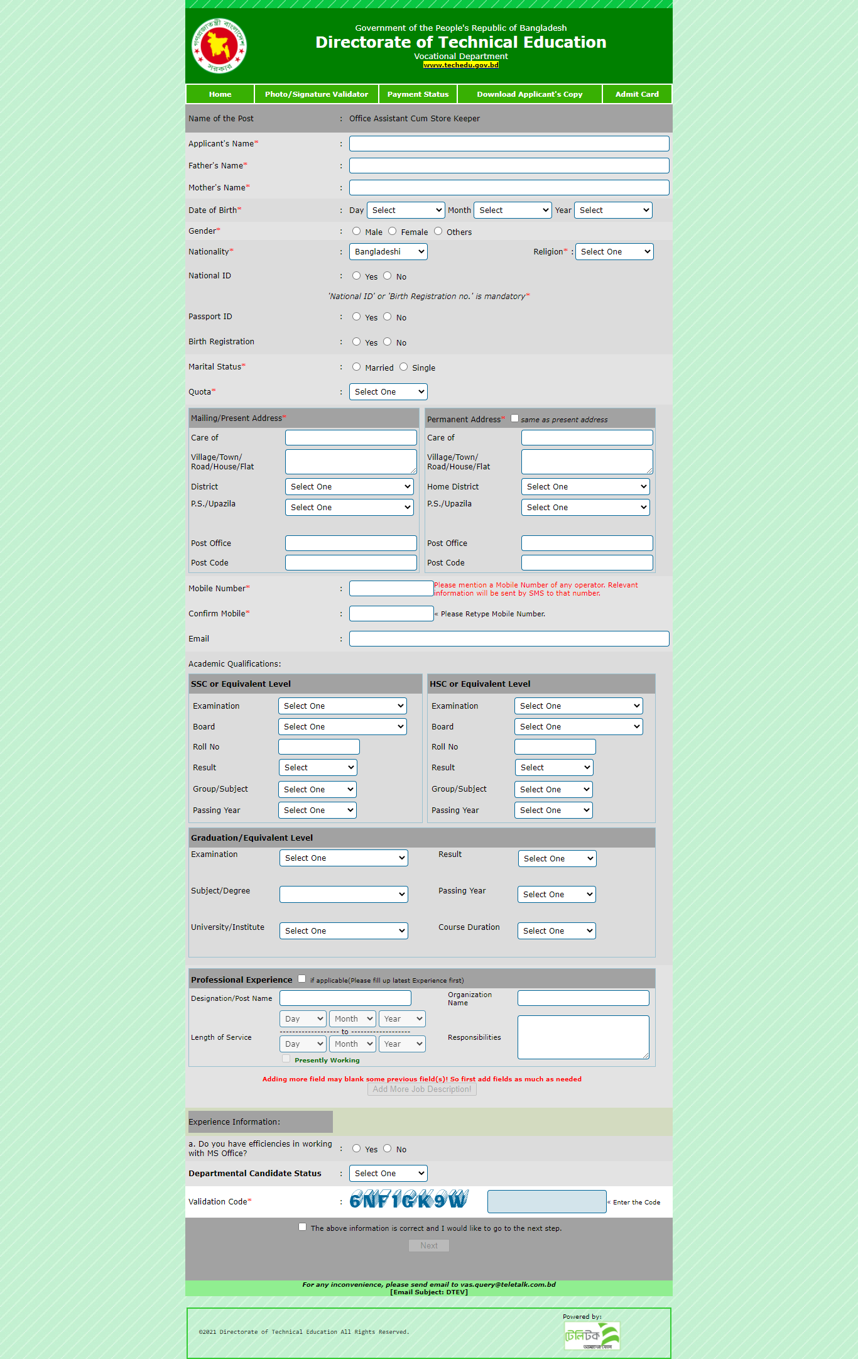The image size is (858, 1359).
Task: Open the Photo/Signature Validator tab
Action: coord(317,94)
